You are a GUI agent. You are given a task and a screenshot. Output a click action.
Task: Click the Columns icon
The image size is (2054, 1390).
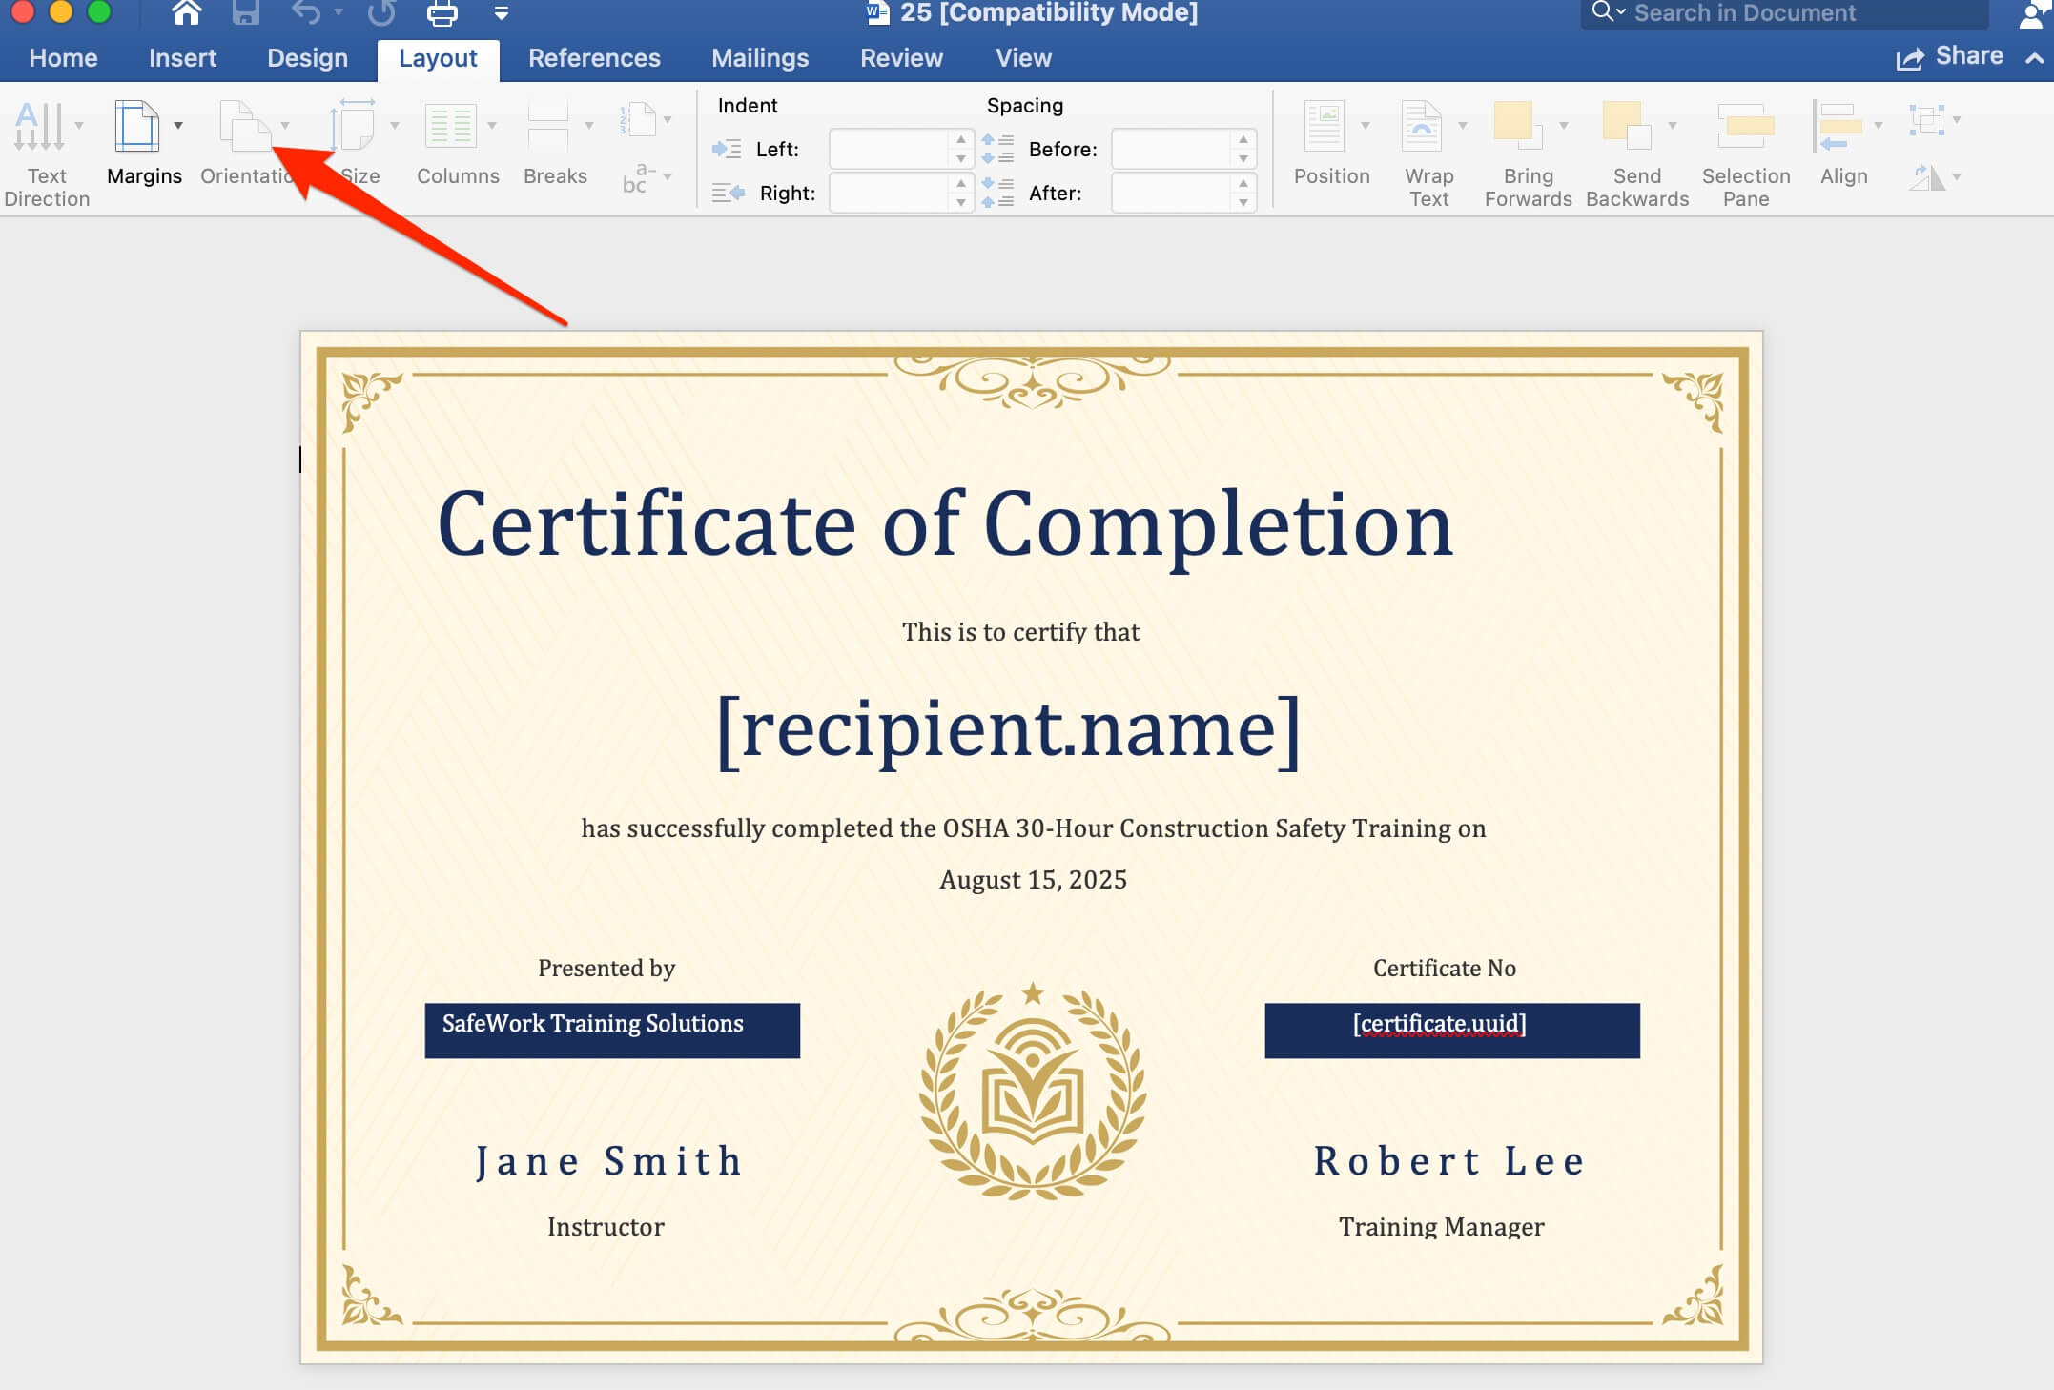[x=450, y=126]
